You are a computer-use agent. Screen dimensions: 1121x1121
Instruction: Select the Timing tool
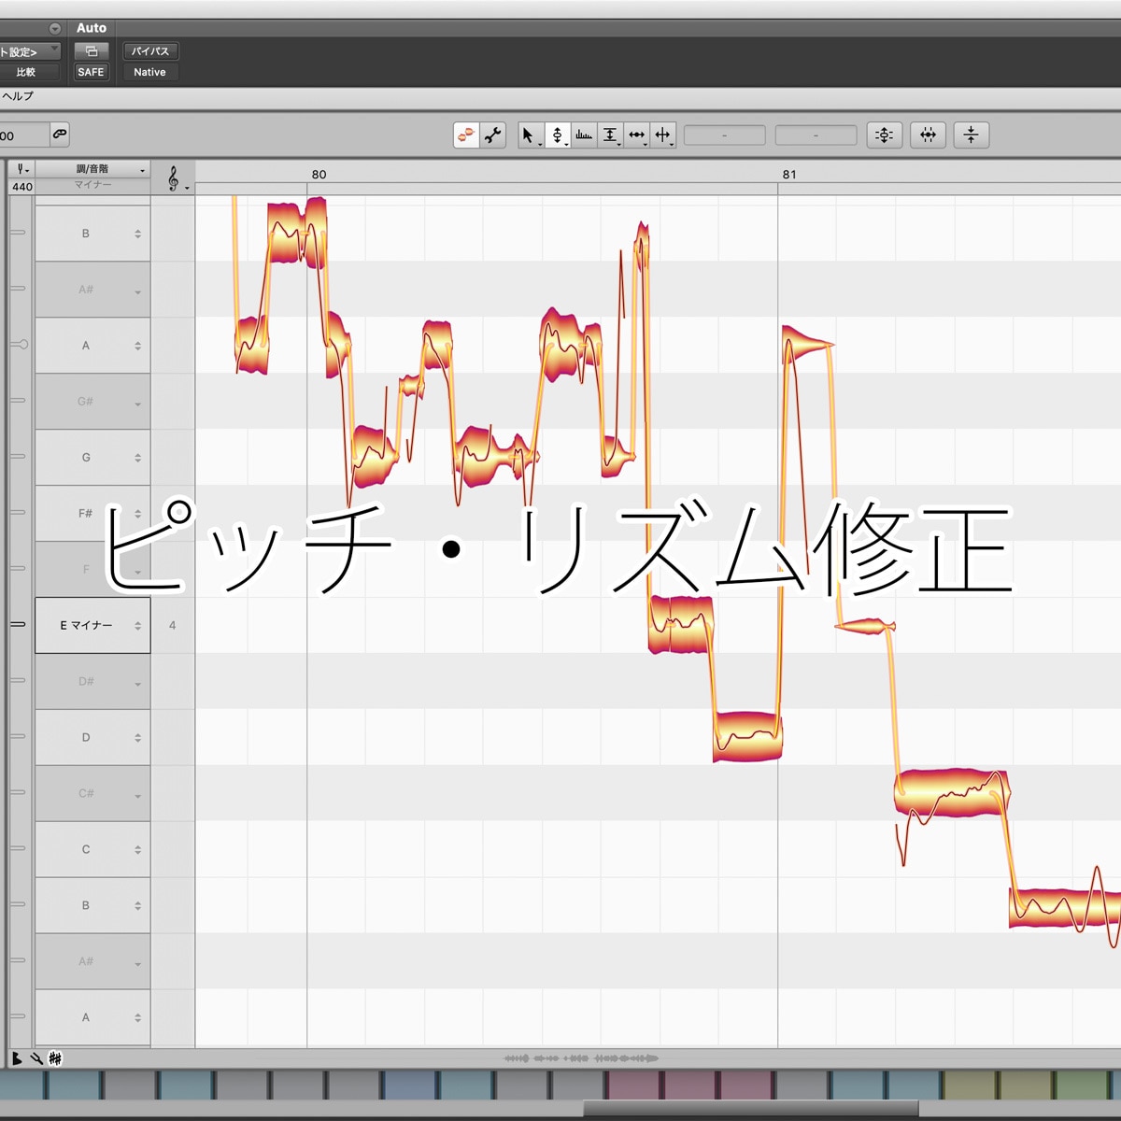636,135
